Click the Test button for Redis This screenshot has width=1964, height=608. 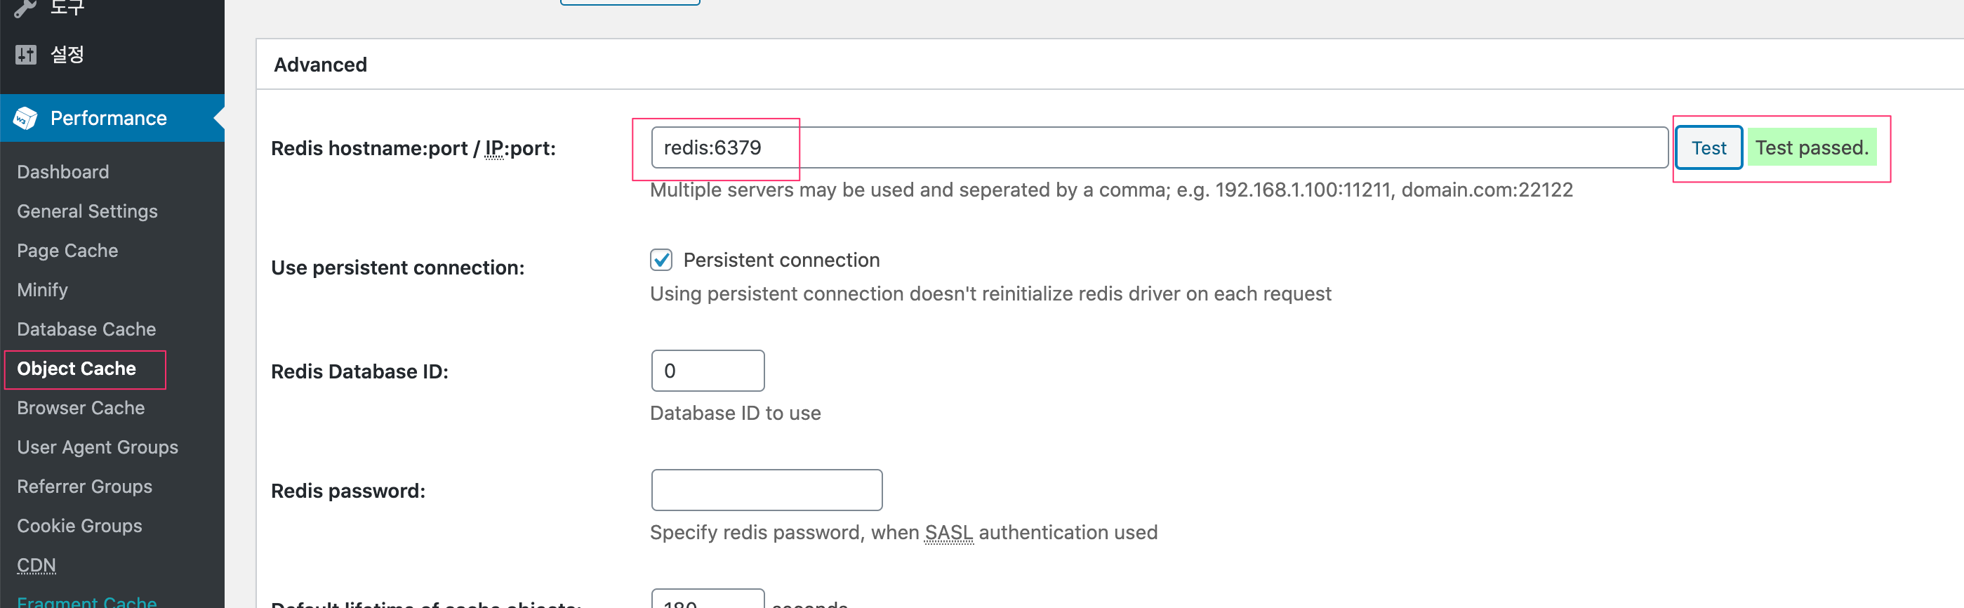point(1708,148)
